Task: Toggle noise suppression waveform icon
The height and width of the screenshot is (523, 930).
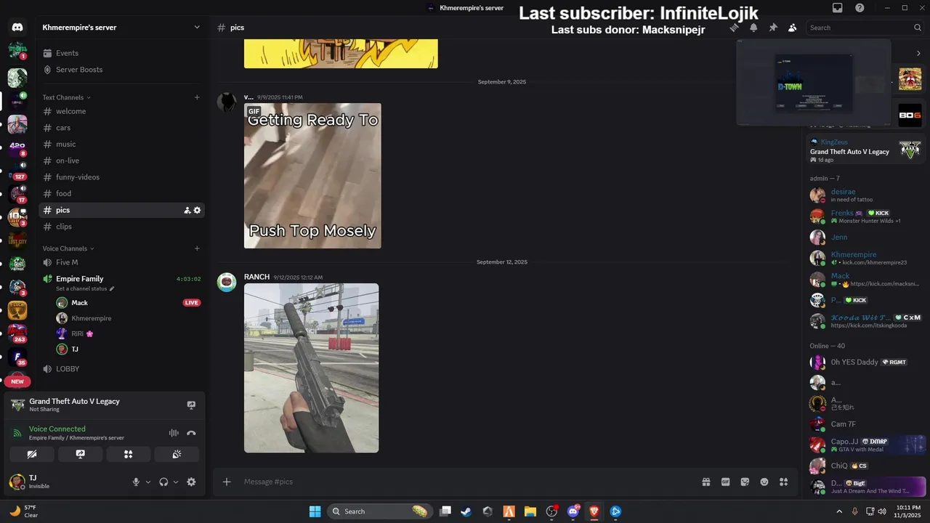Action: pyautogui.click(x=174, y=433)
